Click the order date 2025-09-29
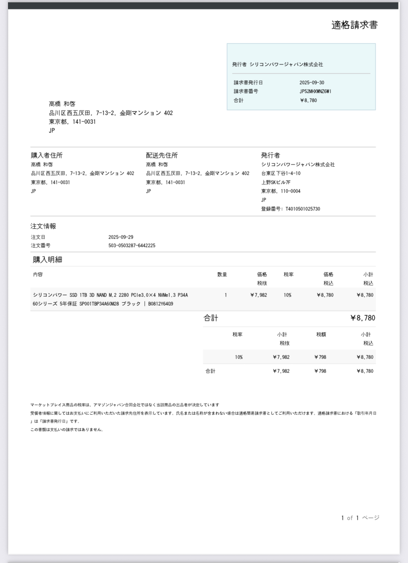 121,237
